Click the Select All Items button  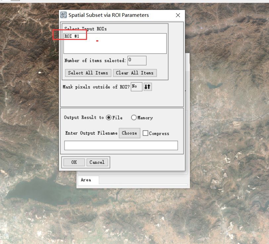point(88,73)
